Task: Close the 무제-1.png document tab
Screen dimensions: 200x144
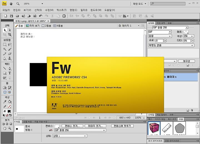Action: click(48, 21)
